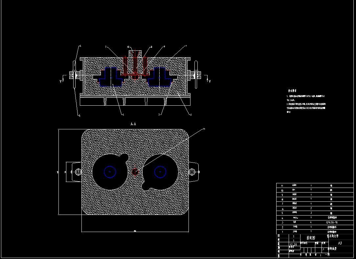Image resolution: width=356 pixels, height=259 pixels.
Task: Click item number 4 in the parts list
Action: 282,218
